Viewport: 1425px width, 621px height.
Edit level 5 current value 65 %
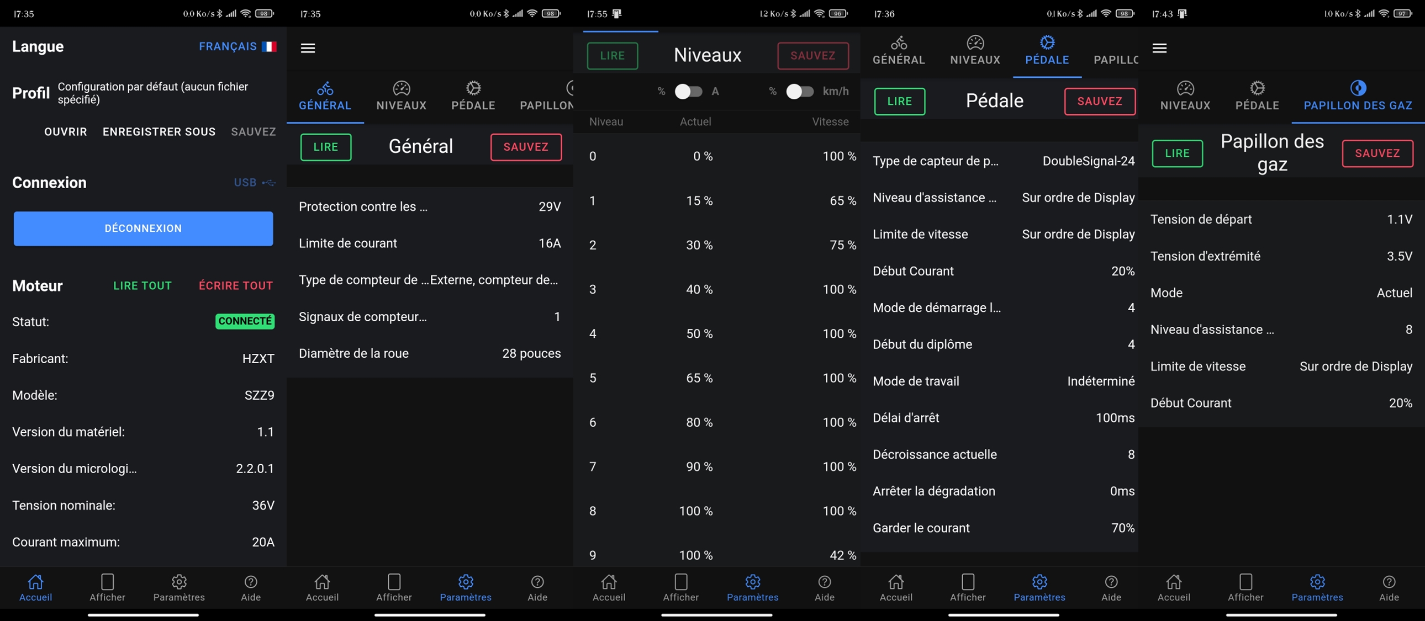click(699, 378)
